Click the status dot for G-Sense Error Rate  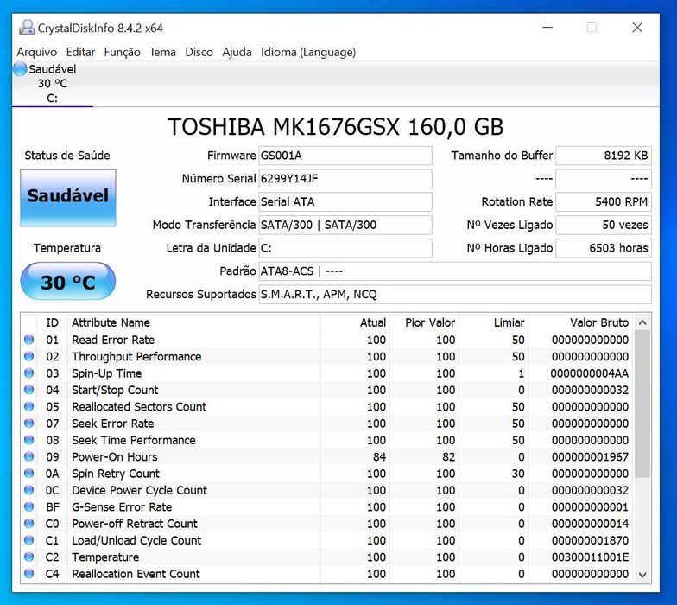point(29,506)
